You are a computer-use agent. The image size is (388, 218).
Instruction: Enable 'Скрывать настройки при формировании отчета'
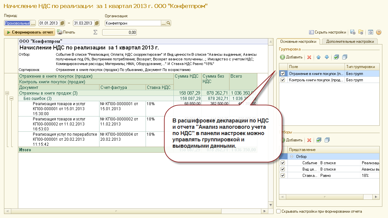click(x=278, y=211)
